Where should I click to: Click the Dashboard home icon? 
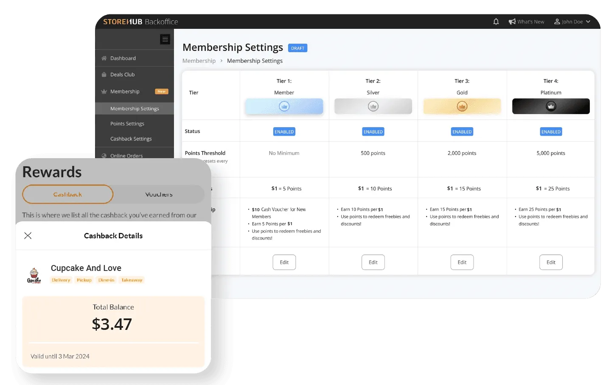pyautogui.click(x=104, y=58)
